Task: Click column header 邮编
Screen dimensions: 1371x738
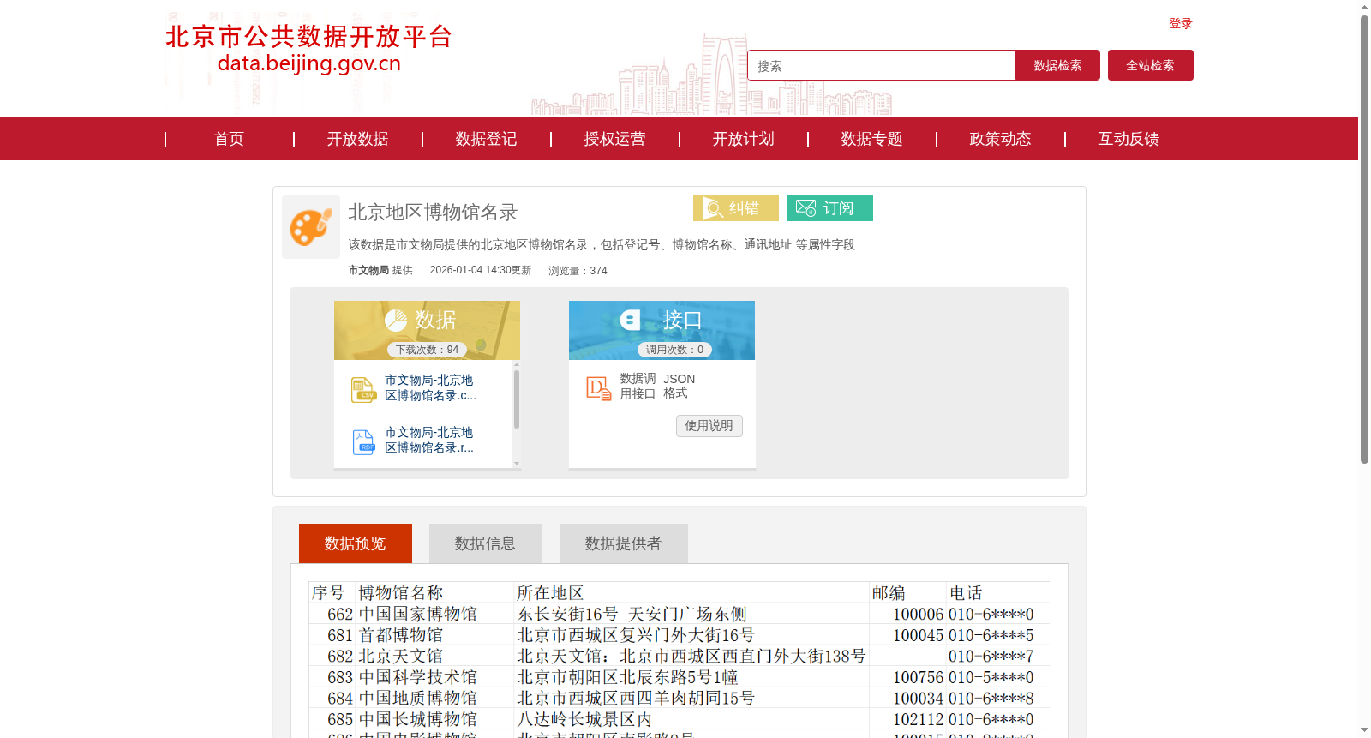Action: [889, 593]
